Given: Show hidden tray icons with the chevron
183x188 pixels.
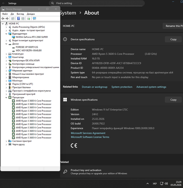Looking at the screenshot, I should pos(148,184).
